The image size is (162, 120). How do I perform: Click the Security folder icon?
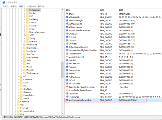tap(28, 26)
